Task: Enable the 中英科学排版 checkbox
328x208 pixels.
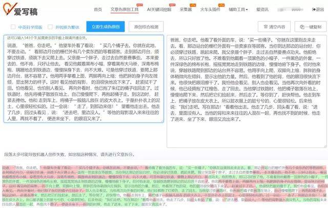Action: [x=13, y=27]
